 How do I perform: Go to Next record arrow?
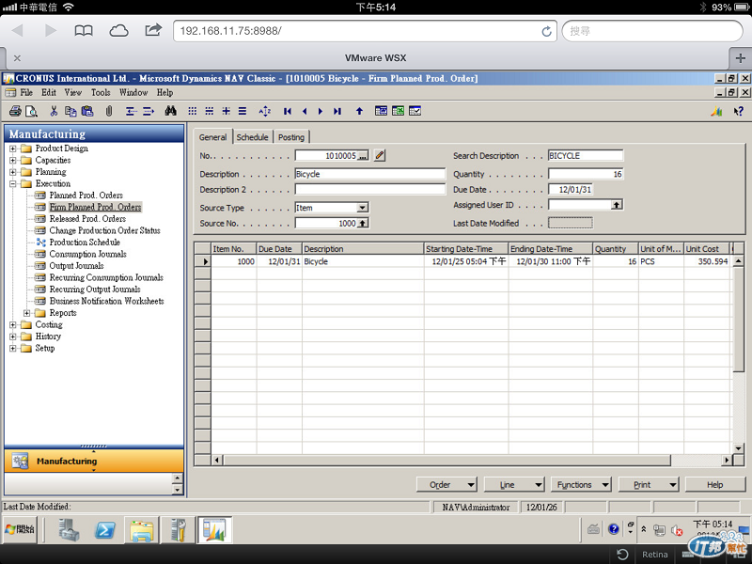pyautogui.click(x=321, y=111)
